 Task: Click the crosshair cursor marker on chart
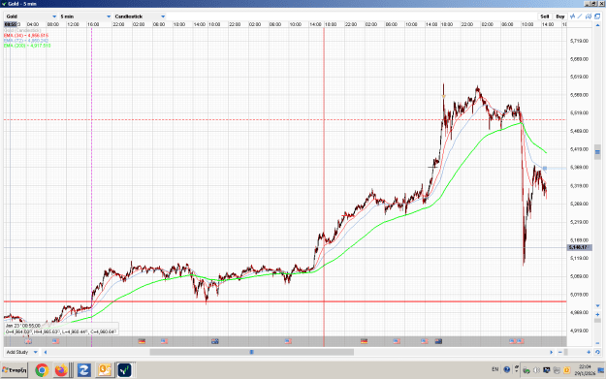(432, 167)
